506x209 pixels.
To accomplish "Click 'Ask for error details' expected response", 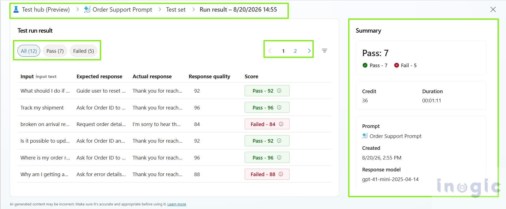I will pyautogui.click(x=101, y=174).
